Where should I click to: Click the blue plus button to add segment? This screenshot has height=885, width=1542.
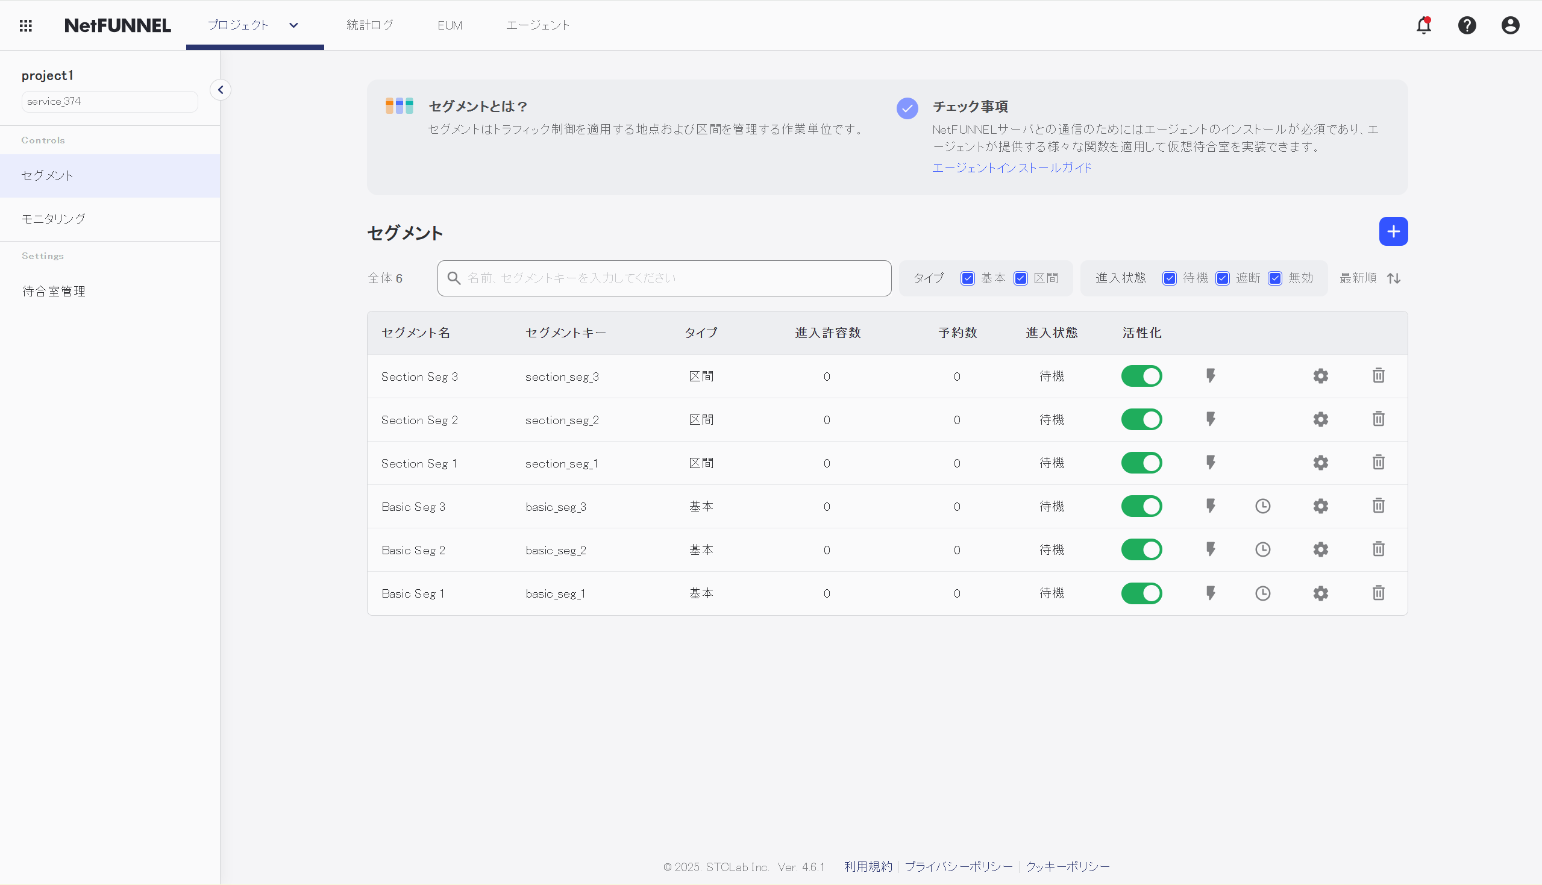(1393, 231)
